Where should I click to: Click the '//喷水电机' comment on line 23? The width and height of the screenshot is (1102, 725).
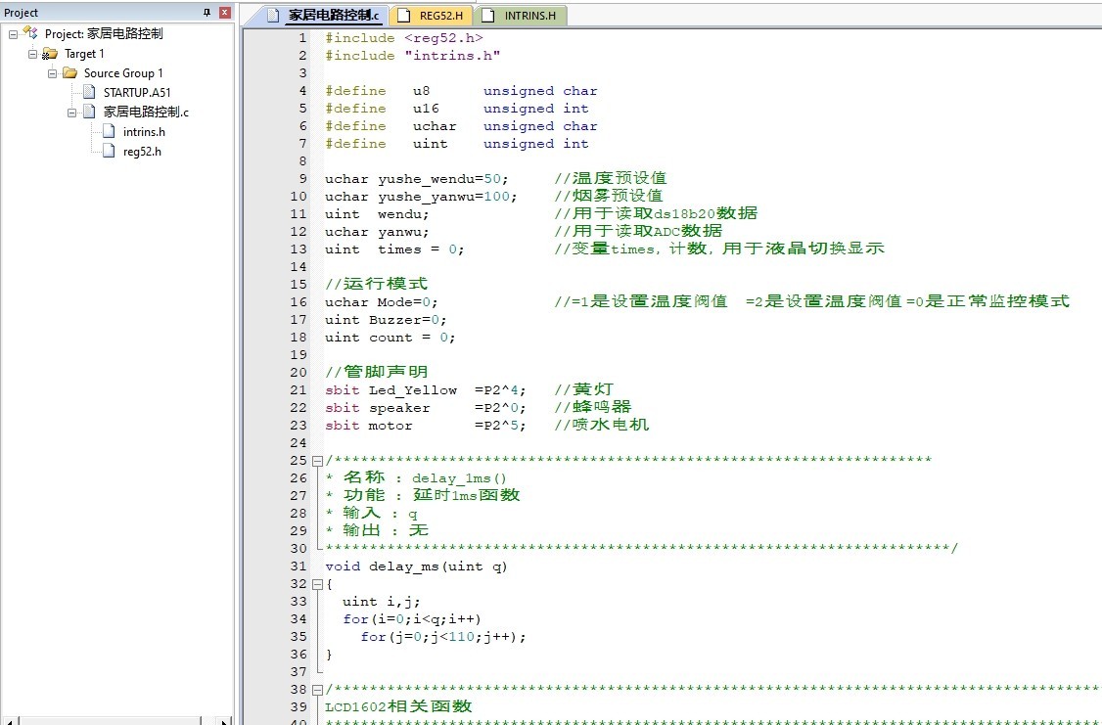coord(602,425)
